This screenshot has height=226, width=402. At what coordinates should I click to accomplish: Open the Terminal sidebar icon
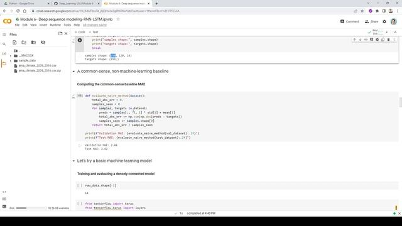coord(4,207)
